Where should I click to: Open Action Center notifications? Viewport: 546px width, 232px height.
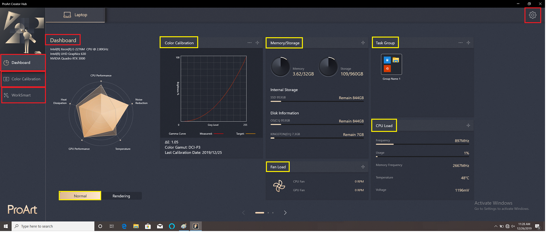[x=538, y=227]
